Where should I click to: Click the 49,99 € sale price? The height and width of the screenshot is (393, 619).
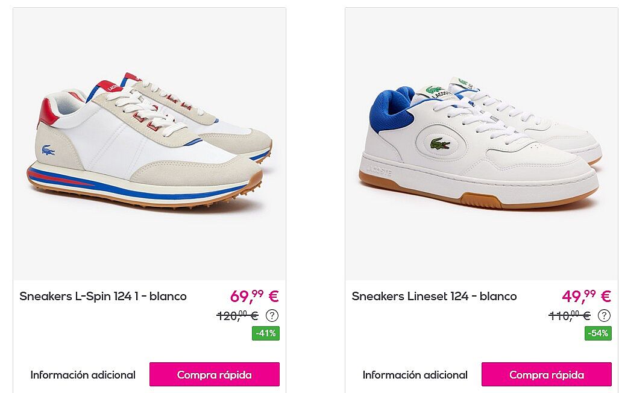586,296
